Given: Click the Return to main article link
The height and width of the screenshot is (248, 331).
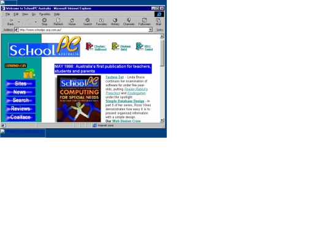Looking at the screenshot, I should [x=25, y=132].
